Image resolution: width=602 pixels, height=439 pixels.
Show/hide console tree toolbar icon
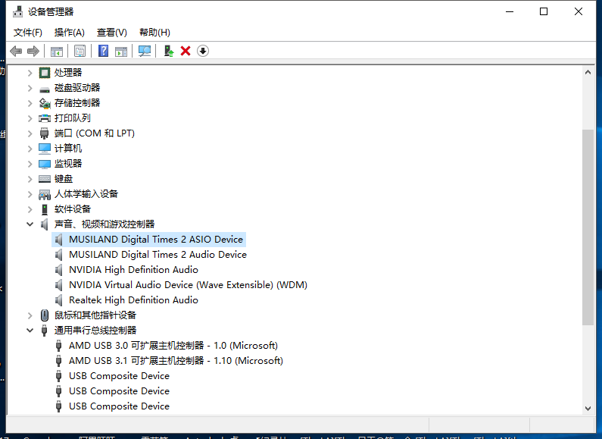tap(56, 51)
